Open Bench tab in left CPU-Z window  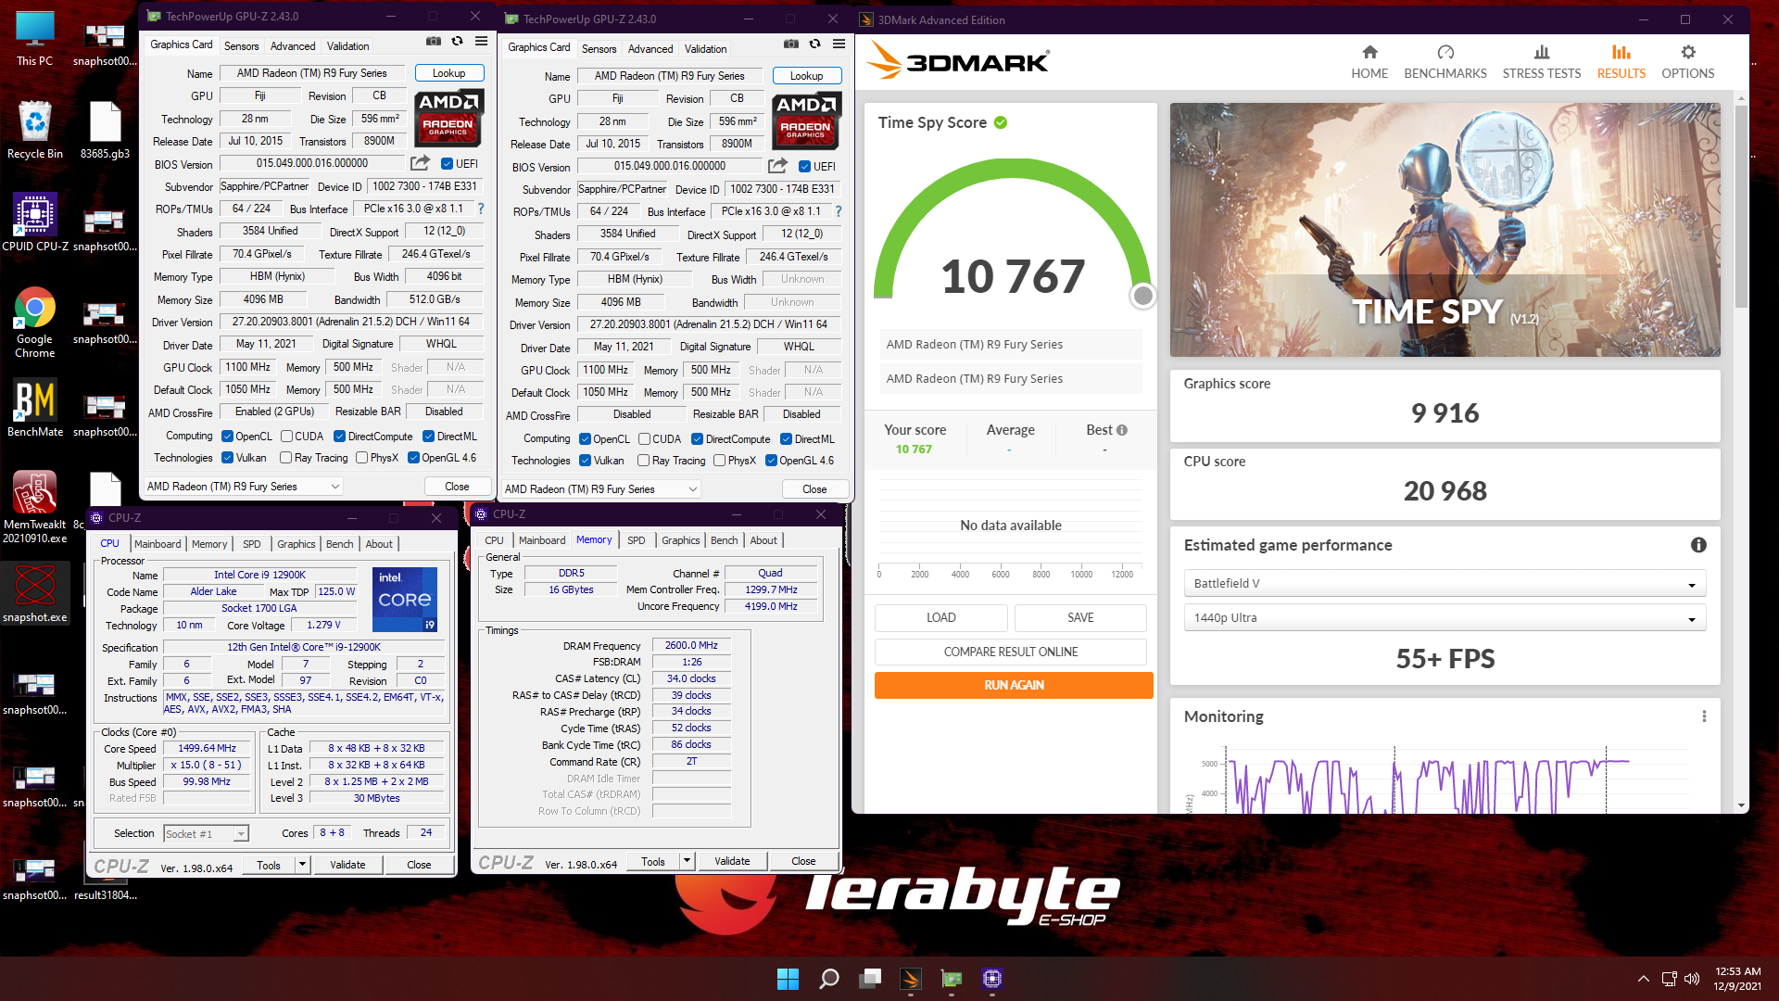coord(339,544)
